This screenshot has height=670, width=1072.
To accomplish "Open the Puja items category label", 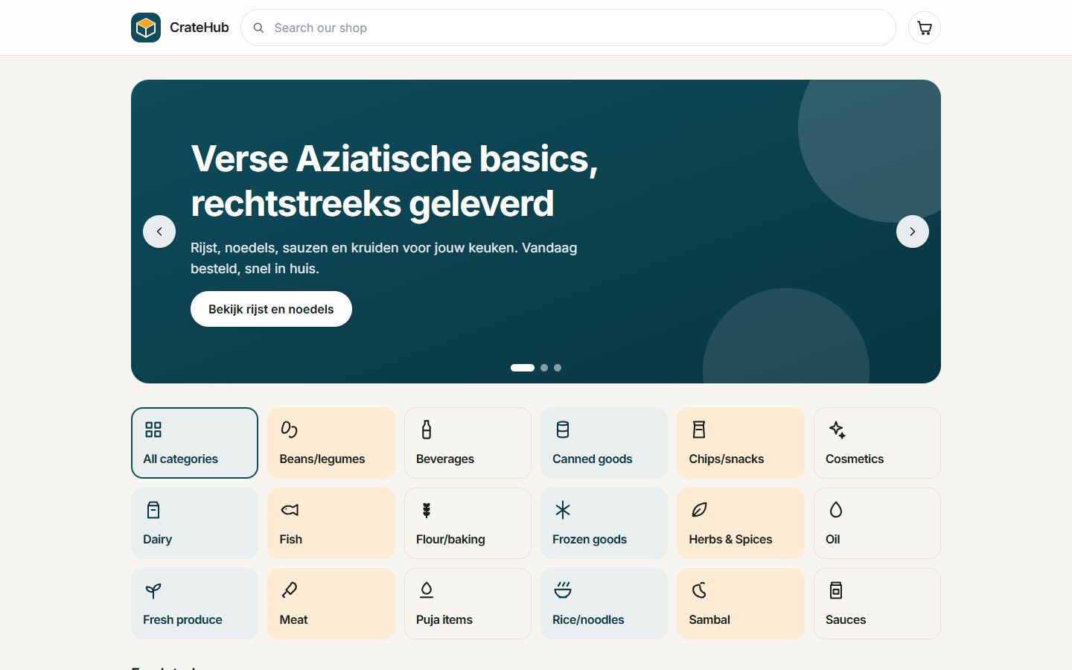I will click(444, 619).
